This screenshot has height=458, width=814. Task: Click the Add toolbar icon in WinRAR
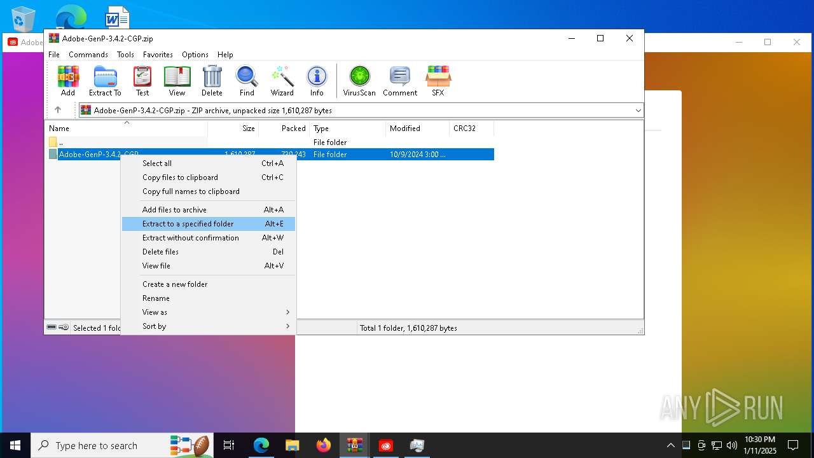click(68, 81)
